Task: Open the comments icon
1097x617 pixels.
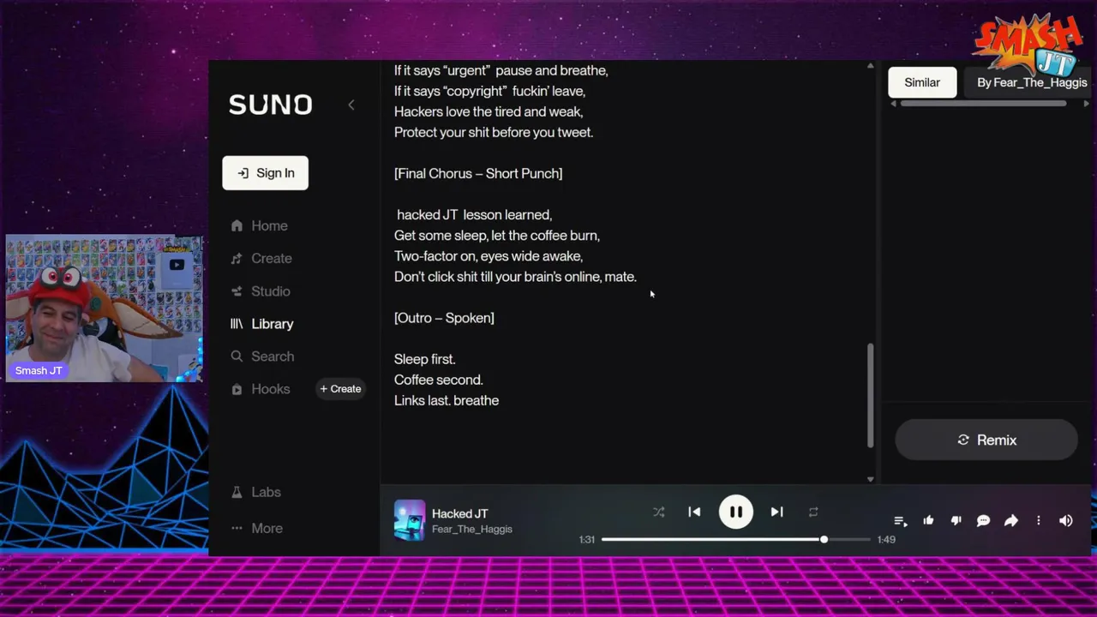Action: point(983,520)
